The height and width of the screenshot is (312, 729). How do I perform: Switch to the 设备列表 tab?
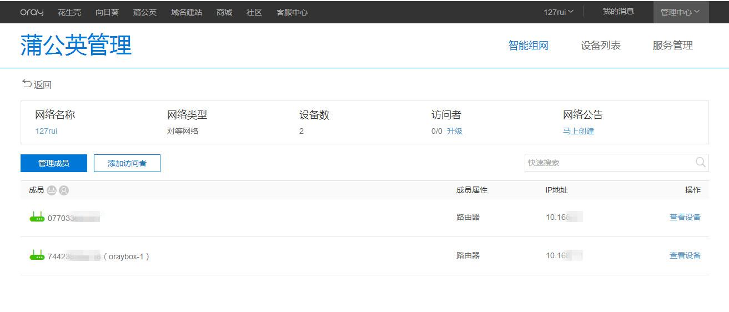click(x=601, y=46)
